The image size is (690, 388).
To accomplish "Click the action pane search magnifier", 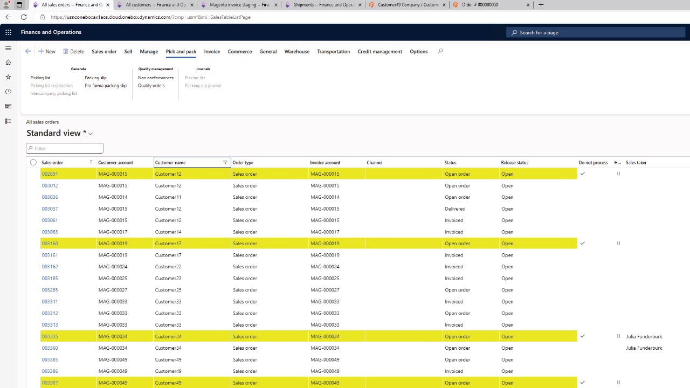I will pyautogui.click(x=440, y=51).
